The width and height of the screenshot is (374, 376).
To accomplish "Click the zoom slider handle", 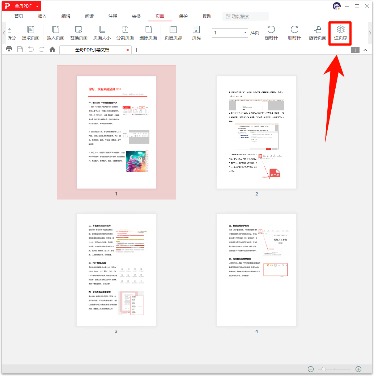I will click(324, 369).
